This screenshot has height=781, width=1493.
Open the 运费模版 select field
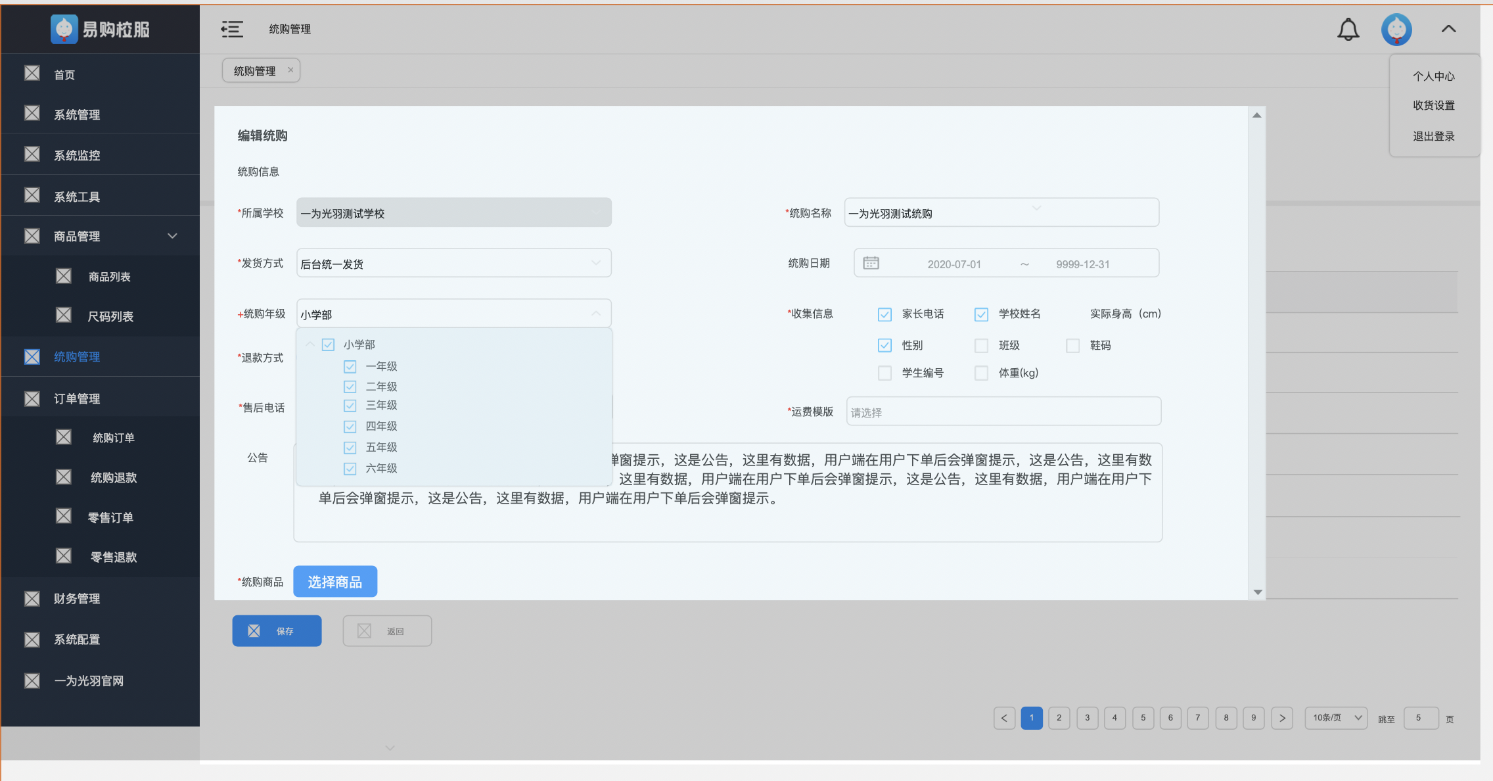pyautogui.click(x=1003, y=412)
